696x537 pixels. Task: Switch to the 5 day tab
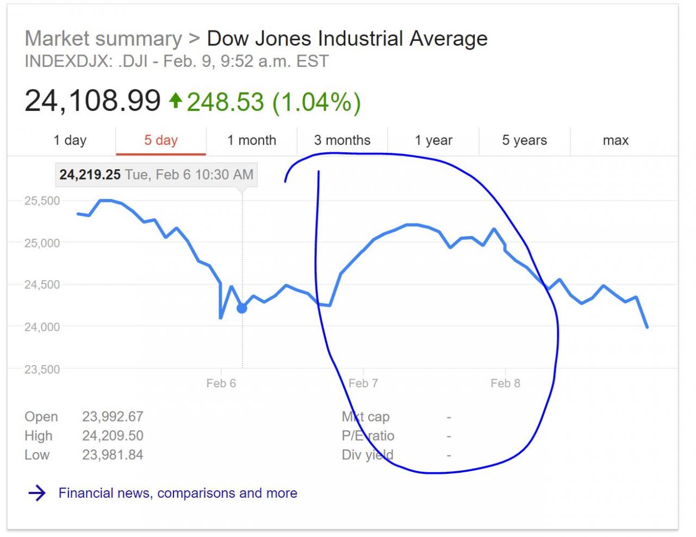[161, 140]
